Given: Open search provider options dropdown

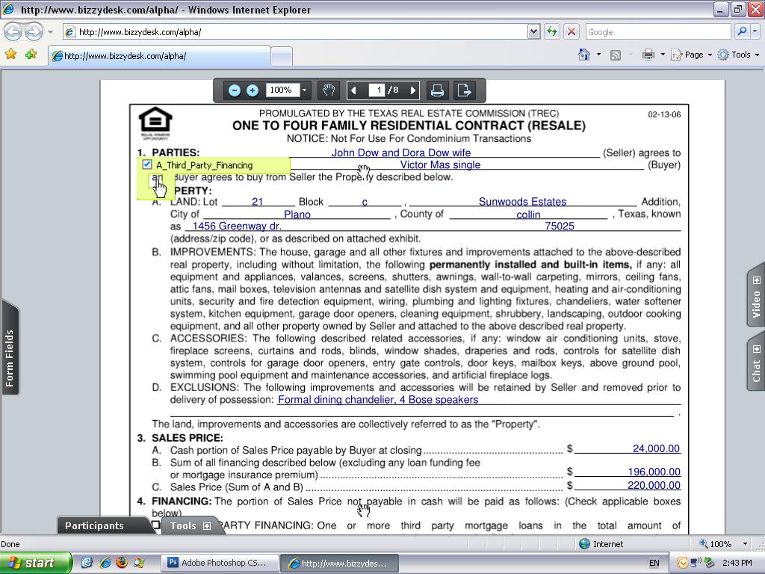Looking at the screenshot, I should pyautogui.click(x=755, y=31).
